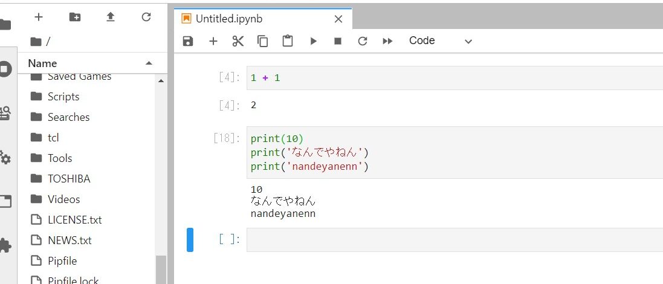This screenshot has width=663, height=284.
Task: Upload files using the upload icon
Action: tap(110, 17)
